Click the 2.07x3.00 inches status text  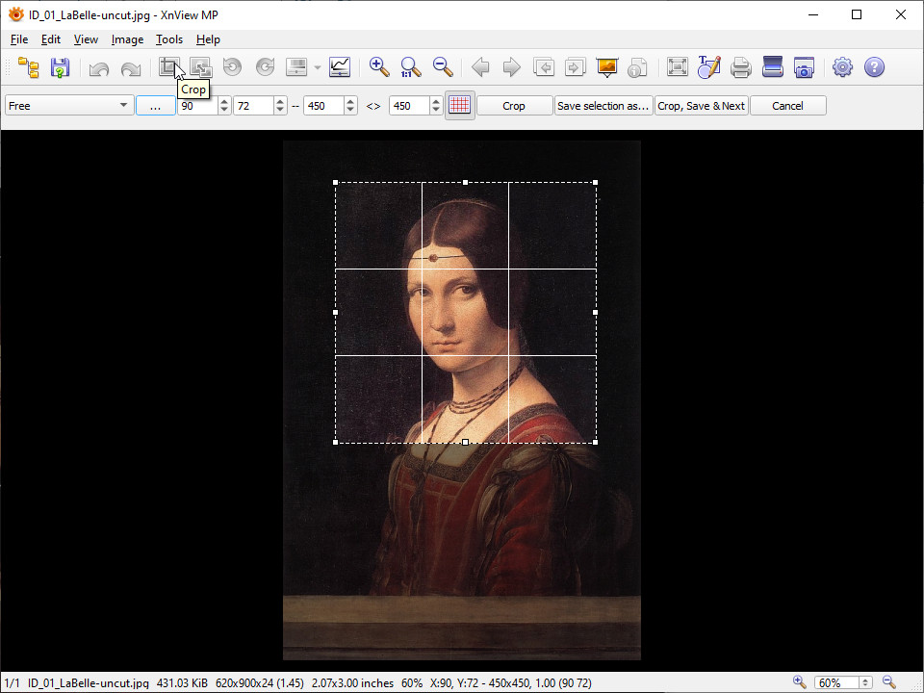pyautogui.click(x=352, y=683)
